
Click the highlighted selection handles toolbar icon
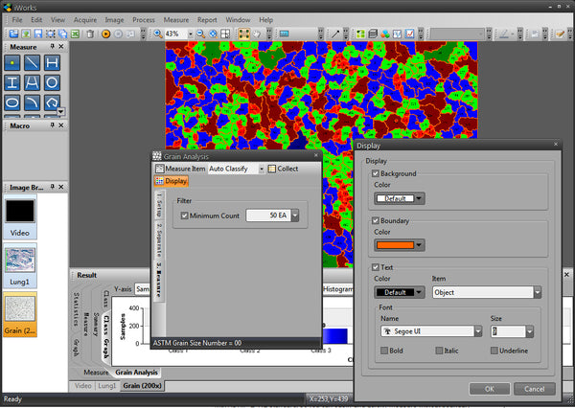click(x=243, y=34)
